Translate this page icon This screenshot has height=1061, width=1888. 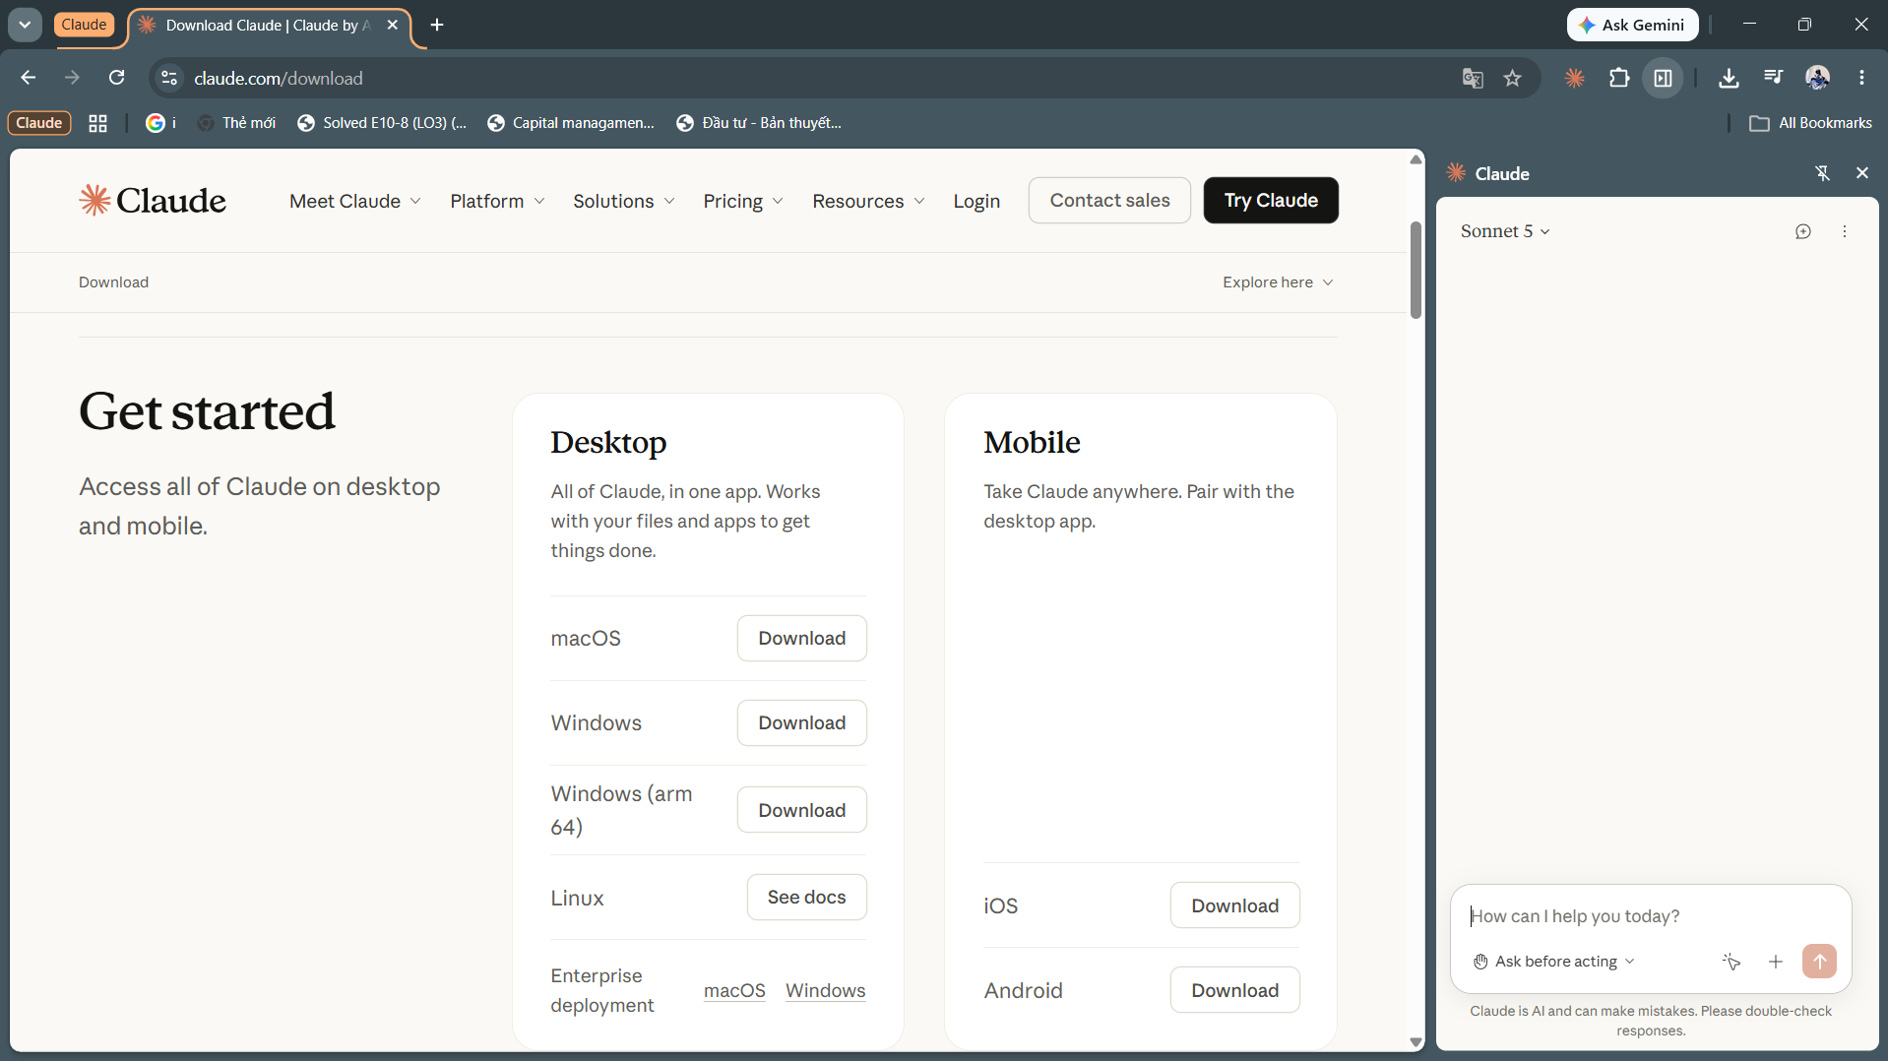[x=1473, y=78]
